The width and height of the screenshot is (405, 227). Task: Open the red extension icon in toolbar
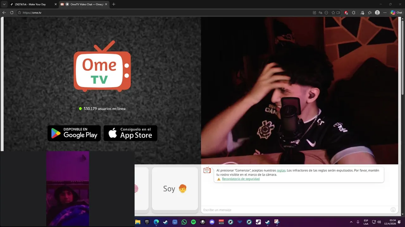pyautogui.click(x=346, y=13)
